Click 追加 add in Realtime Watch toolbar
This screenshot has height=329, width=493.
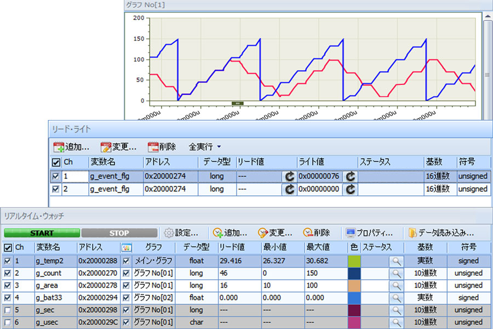pyautogui.click(x=230, y=233)
